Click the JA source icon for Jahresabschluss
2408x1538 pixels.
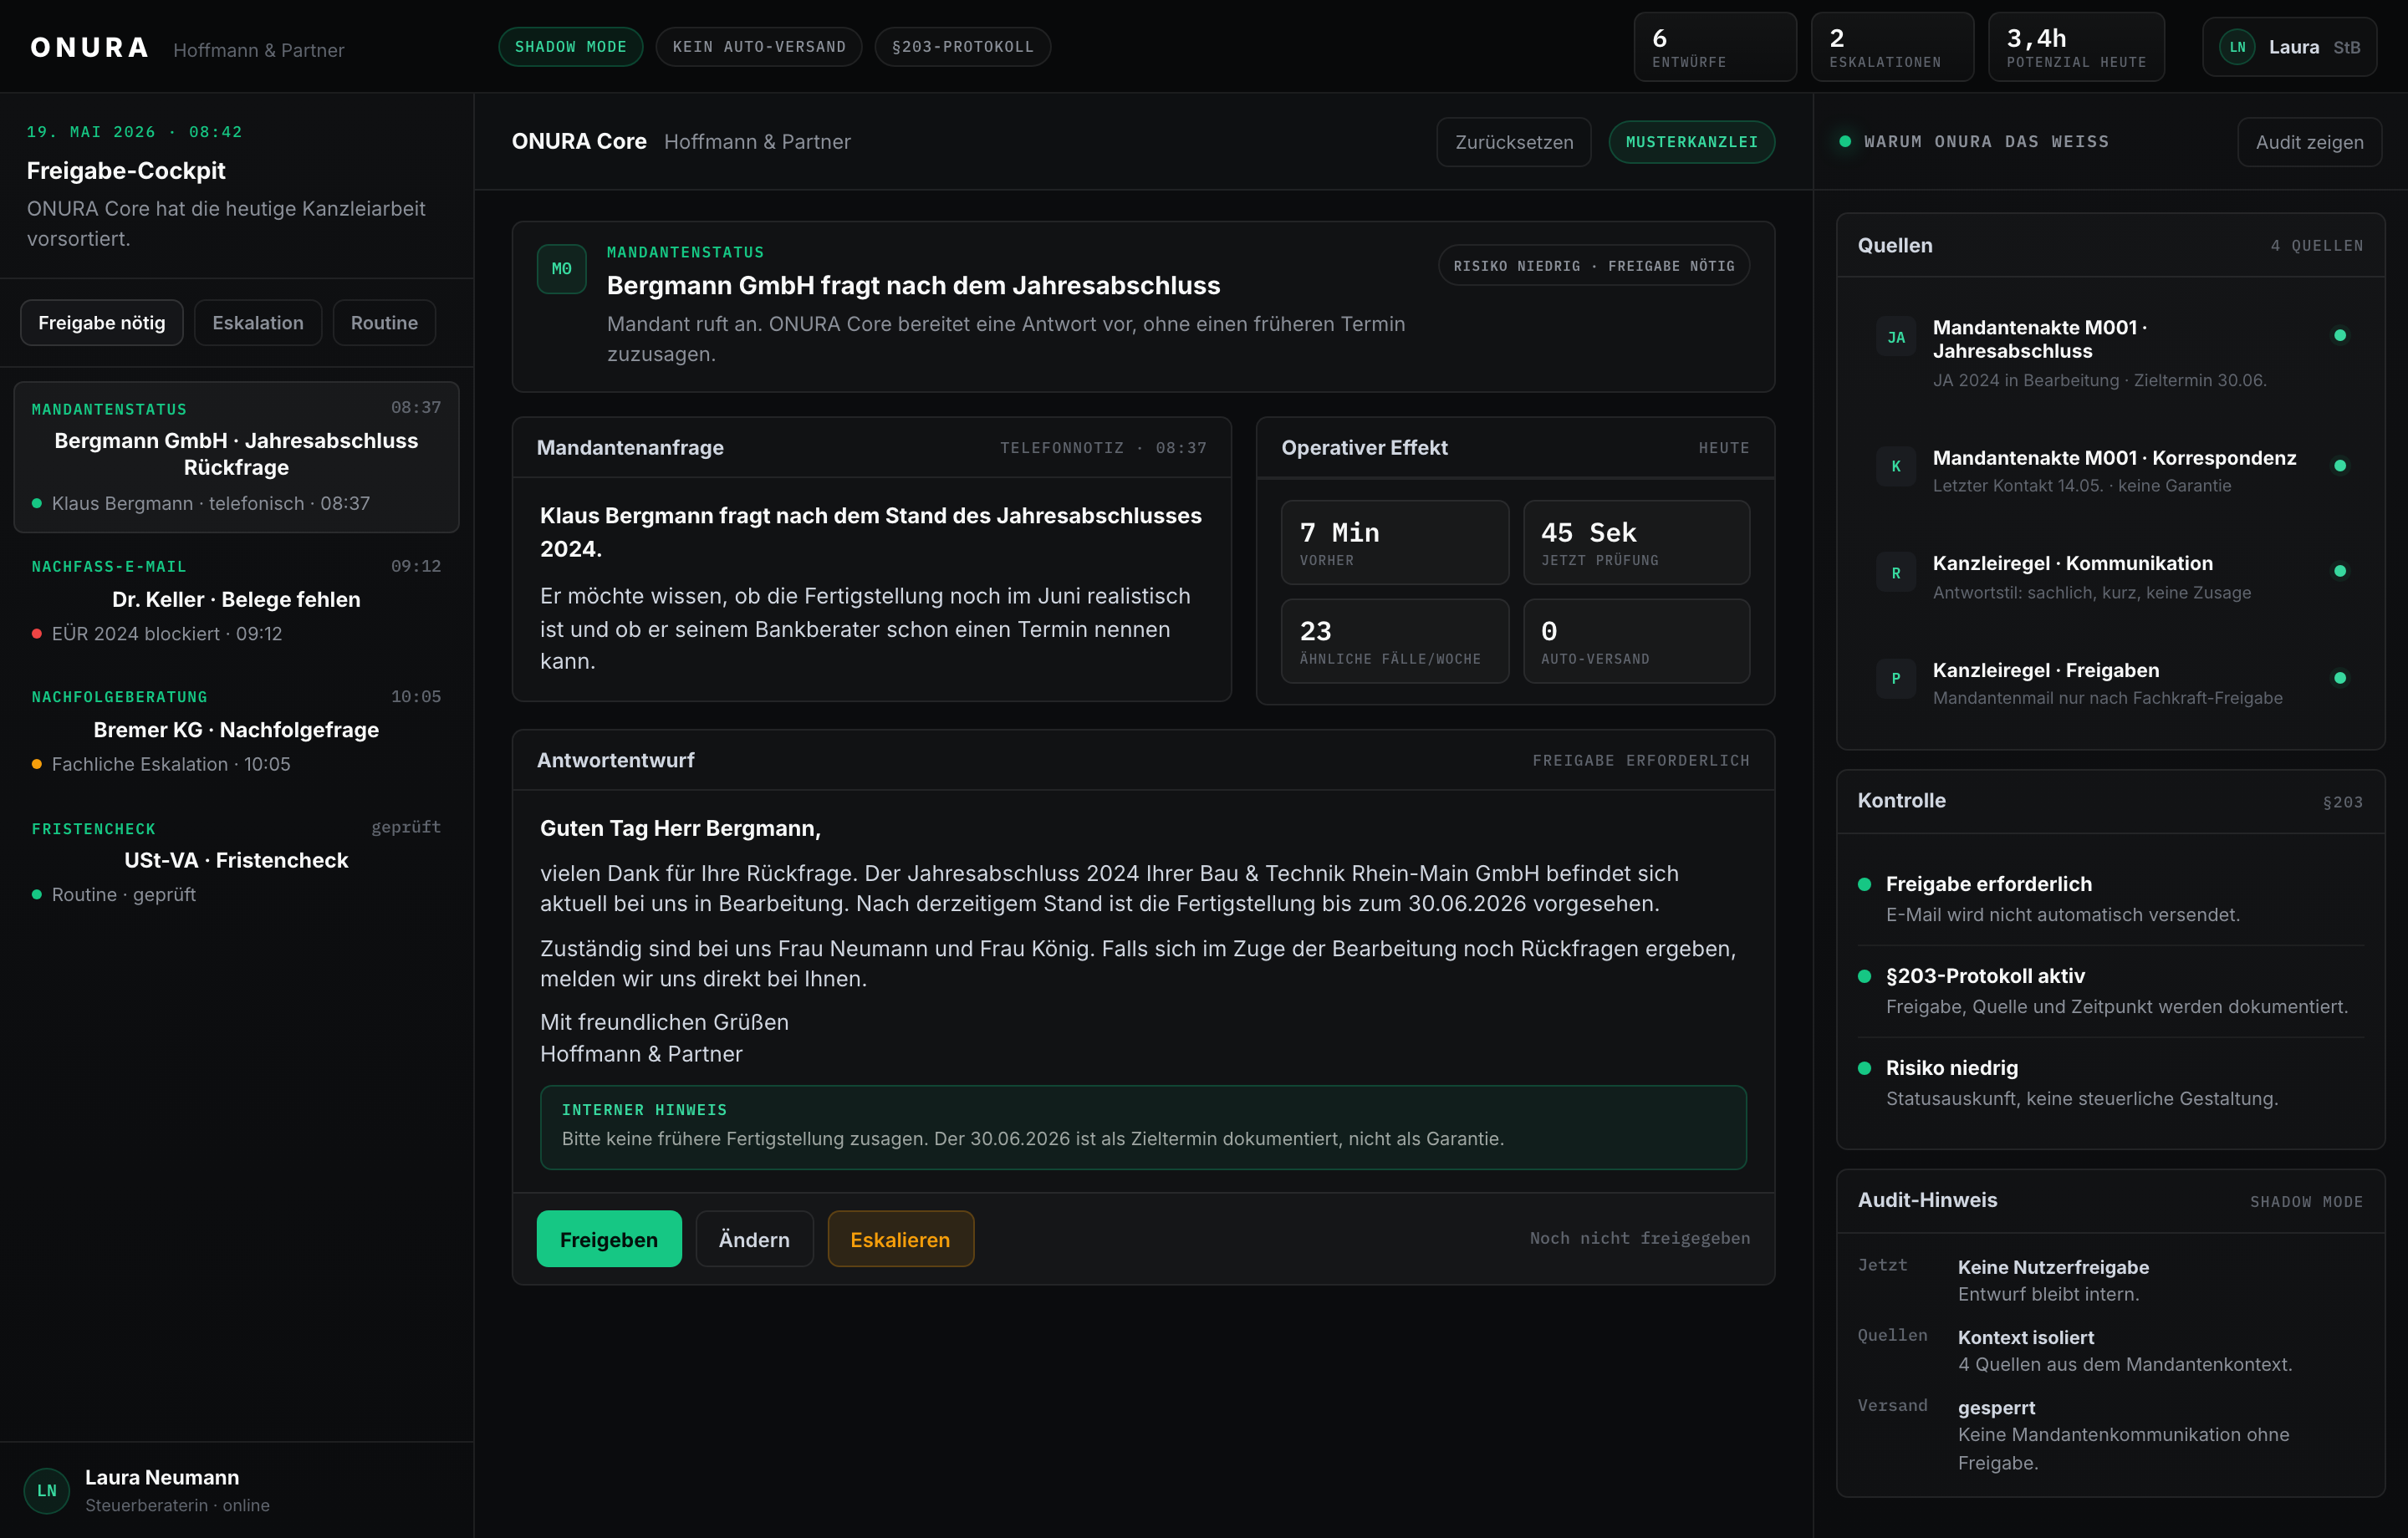pos(1896,337)
